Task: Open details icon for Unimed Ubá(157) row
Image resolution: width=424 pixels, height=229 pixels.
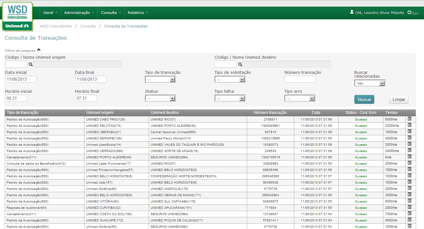Action: (409, 182)
